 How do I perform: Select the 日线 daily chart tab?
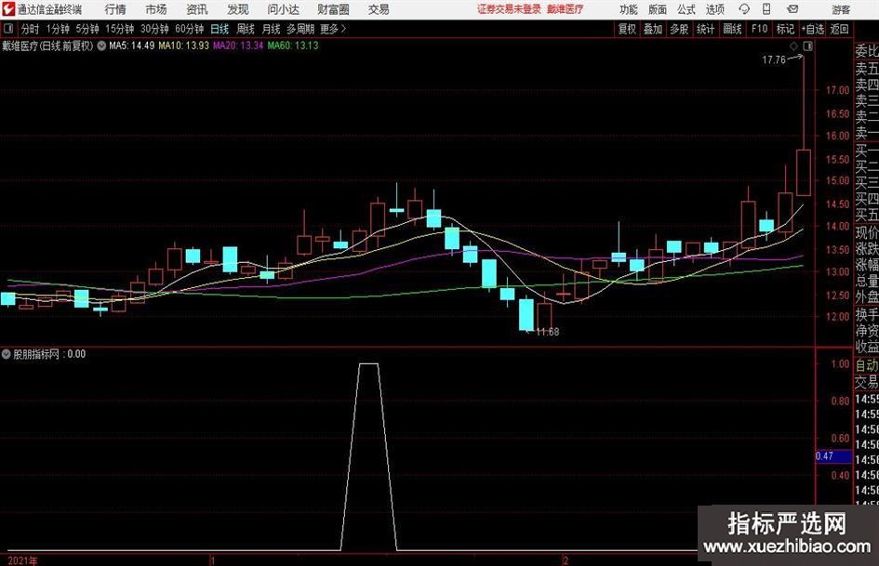coord(220,29)
